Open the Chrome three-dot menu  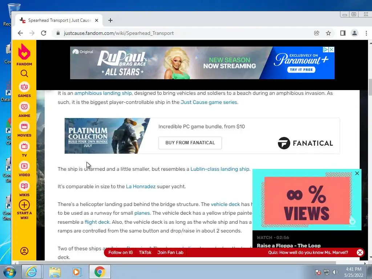(366, 33)
